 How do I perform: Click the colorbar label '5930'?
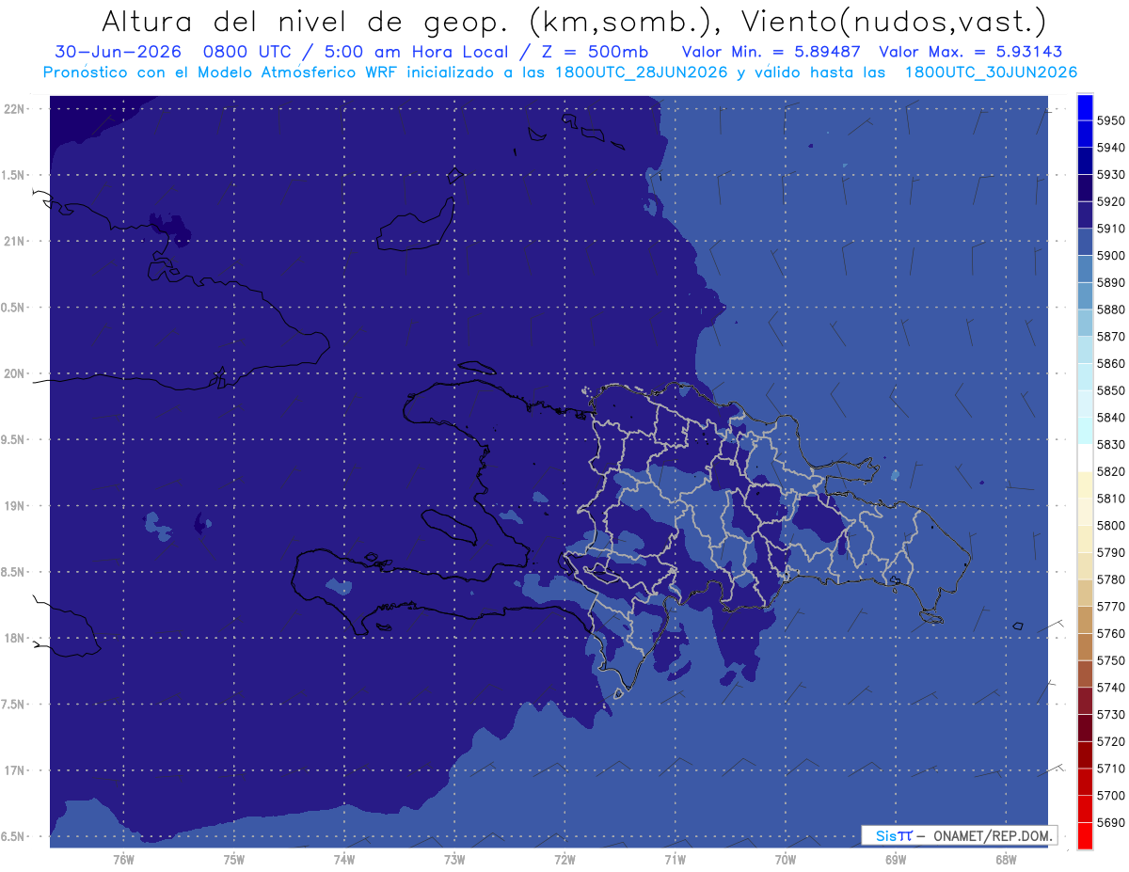click(1111, 175)
